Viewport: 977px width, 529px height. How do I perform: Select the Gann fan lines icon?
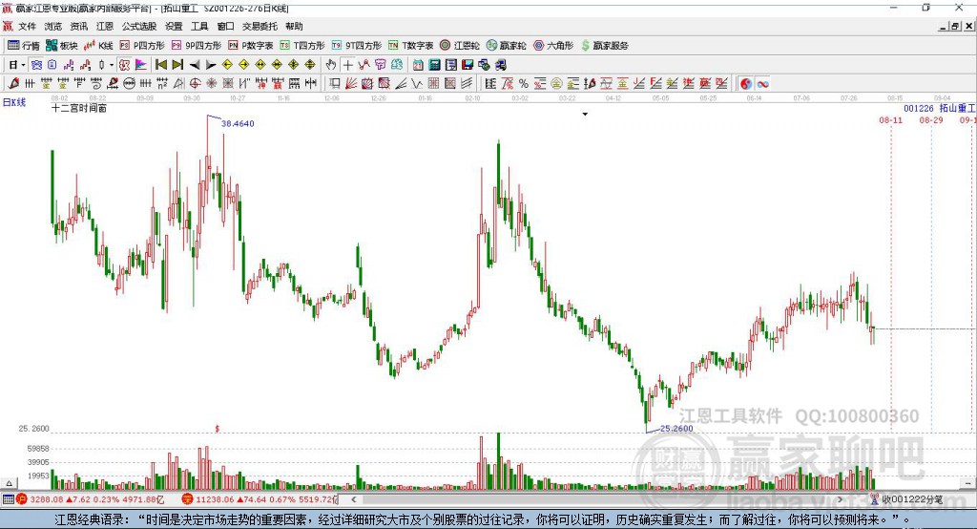351,84
